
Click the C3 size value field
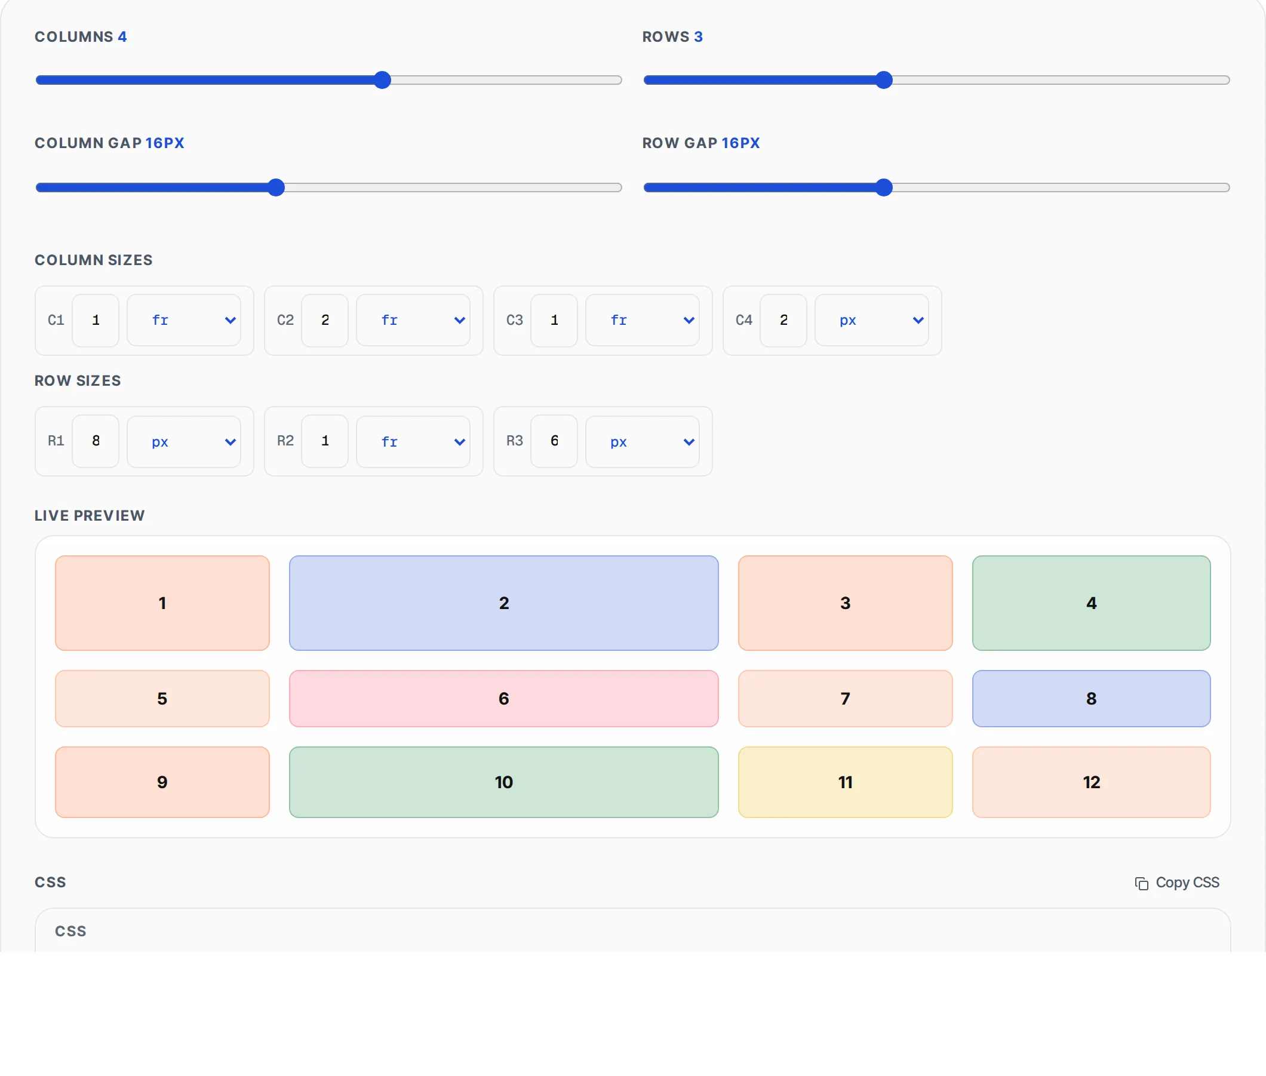pos(555,320)
